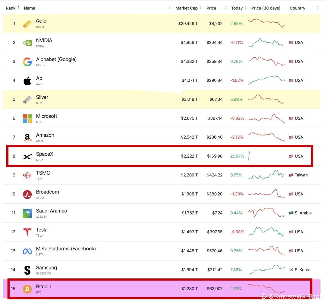Click the Silver bar logo

27,99
